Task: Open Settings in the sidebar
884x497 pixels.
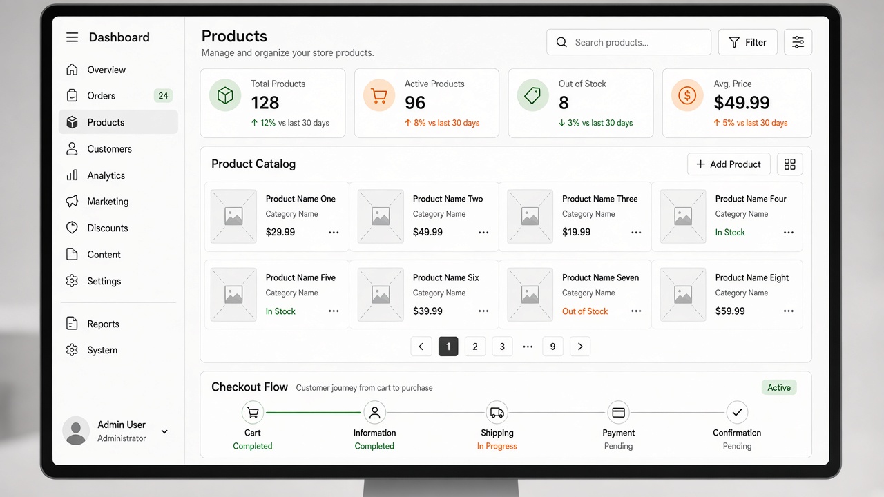Action: [x=118, y=281]
